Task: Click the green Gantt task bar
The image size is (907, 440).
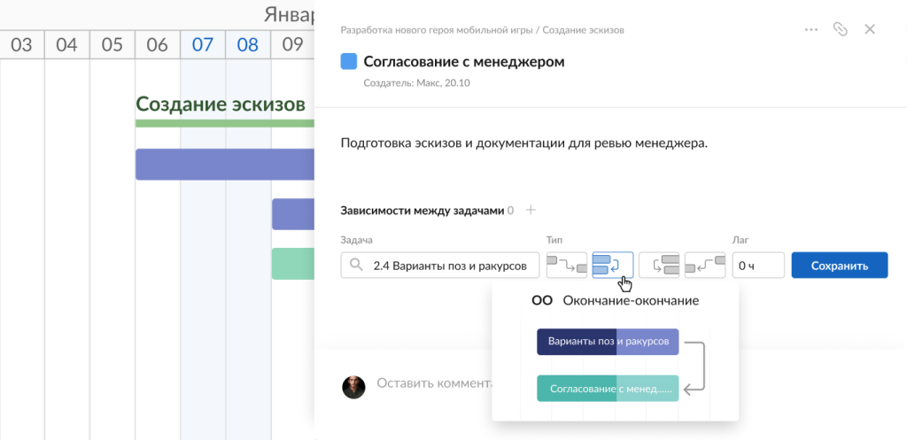Action: 293,264
